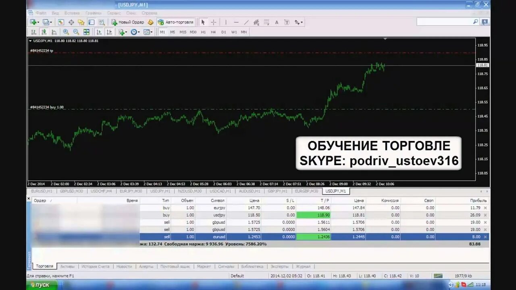The height and width of the screenshot is (290, 516).
Task: Switch to the История Счета tab
Action: coord(96,266)
